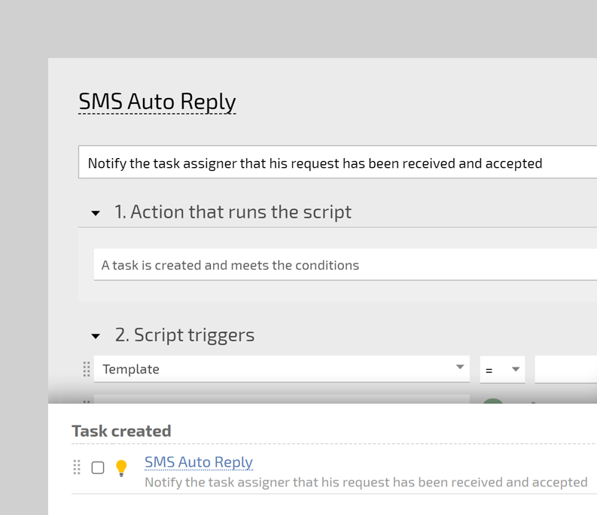Click the SMS Auto Reply title to rename
The height and width of the screenshot is (515, 597).
[x=157, y=102]
